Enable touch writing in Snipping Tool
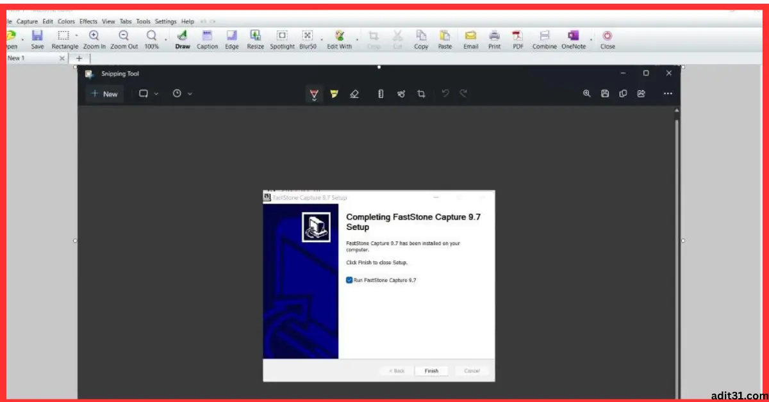This screenshot has height=402, width=769. tap(401, 94)
